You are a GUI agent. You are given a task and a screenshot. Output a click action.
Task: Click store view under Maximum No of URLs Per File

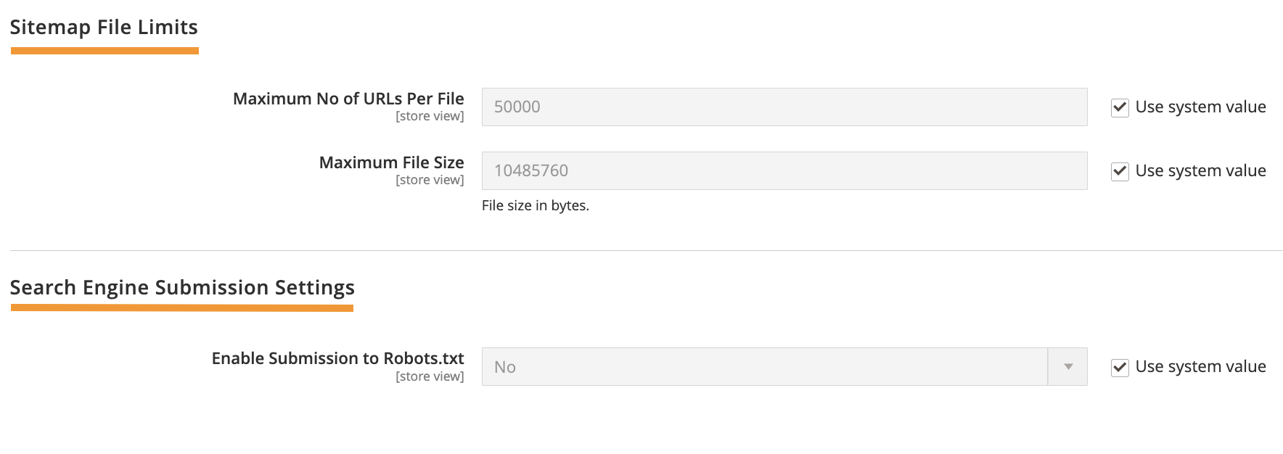(430, 116)
